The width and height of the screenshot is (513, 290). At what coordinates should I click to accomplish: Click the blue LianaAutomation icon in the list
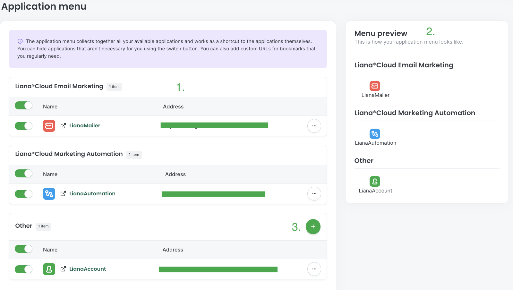49,194
